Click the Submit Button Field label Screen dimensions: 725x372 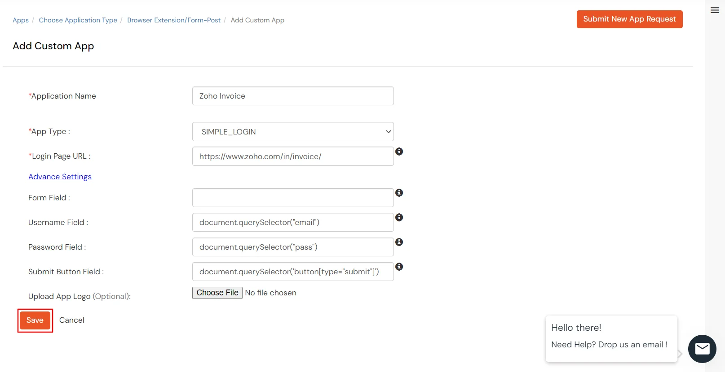66,272
